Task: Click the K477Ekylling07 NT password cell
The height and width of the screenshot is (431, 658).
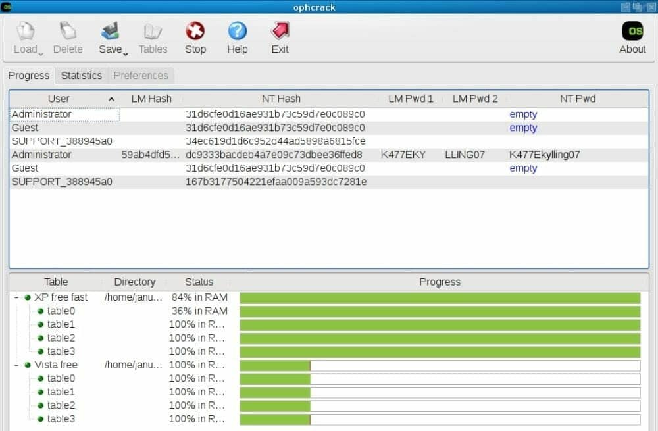Action: tap(545, 155)
